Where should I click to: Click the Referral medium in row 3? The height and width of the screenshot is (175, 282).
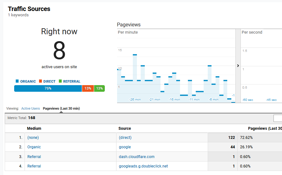(x=34, y=157)
